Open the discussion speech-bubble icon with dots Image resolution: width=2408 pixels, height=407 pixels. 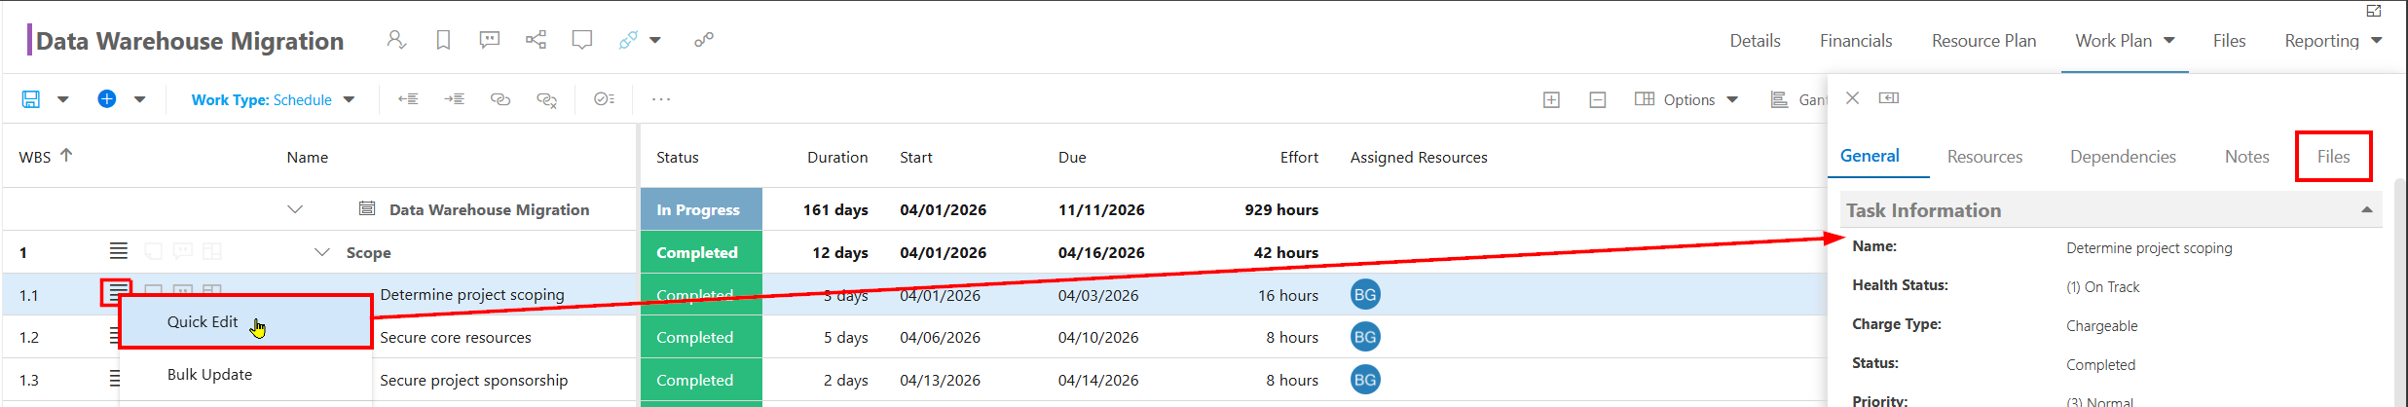coord(490,40)
